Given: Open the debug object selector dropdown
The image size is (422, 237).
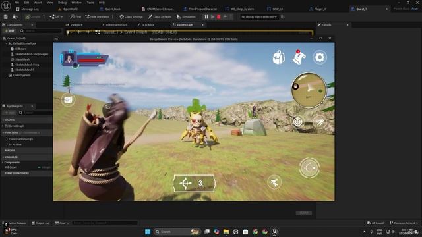Looking at the screenshot, I should pyautogui.click(x=258, y=17).
